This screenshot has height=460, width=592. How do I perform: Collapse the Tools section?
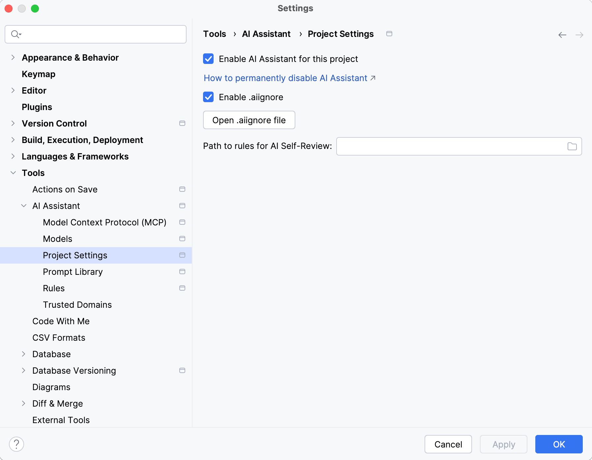tap(13, 173)
